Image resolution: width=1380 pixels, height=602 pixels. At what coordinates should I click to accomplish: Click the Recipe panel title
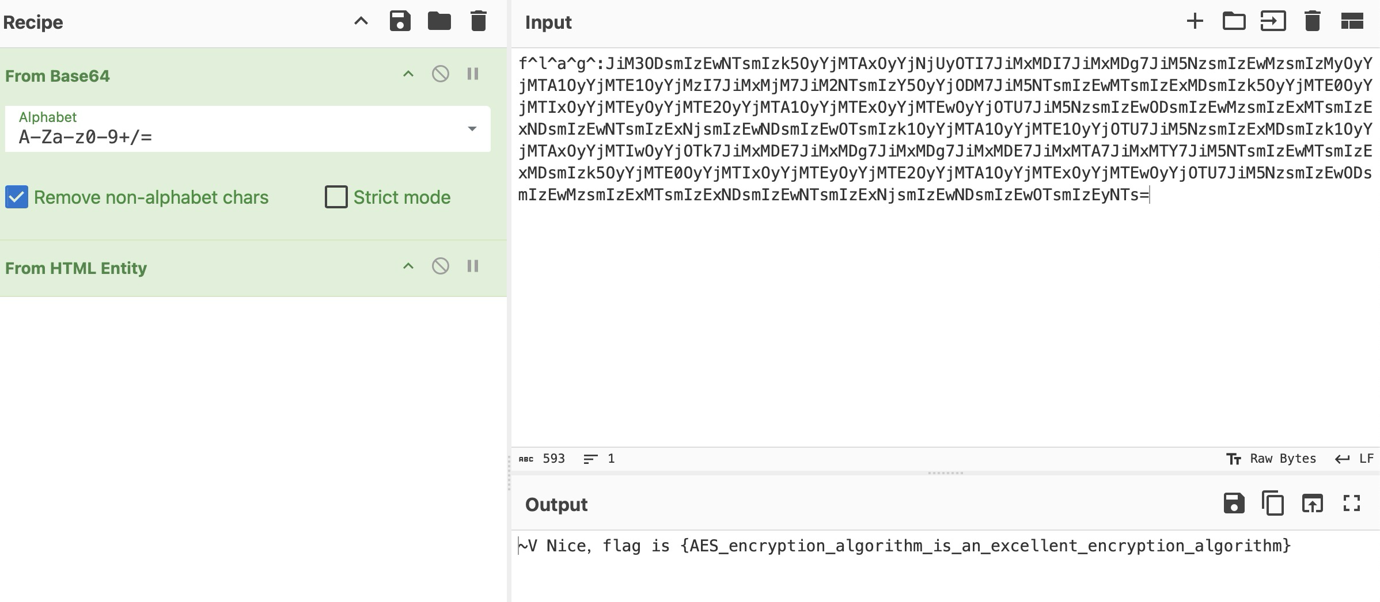[33, 22]
